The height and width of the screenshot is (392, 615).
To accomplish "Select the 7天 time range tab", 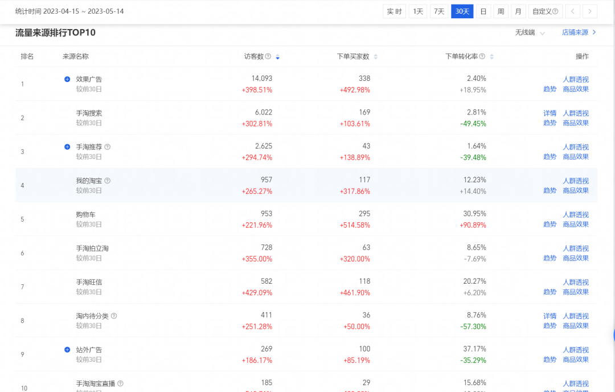I will click(438, 11).
